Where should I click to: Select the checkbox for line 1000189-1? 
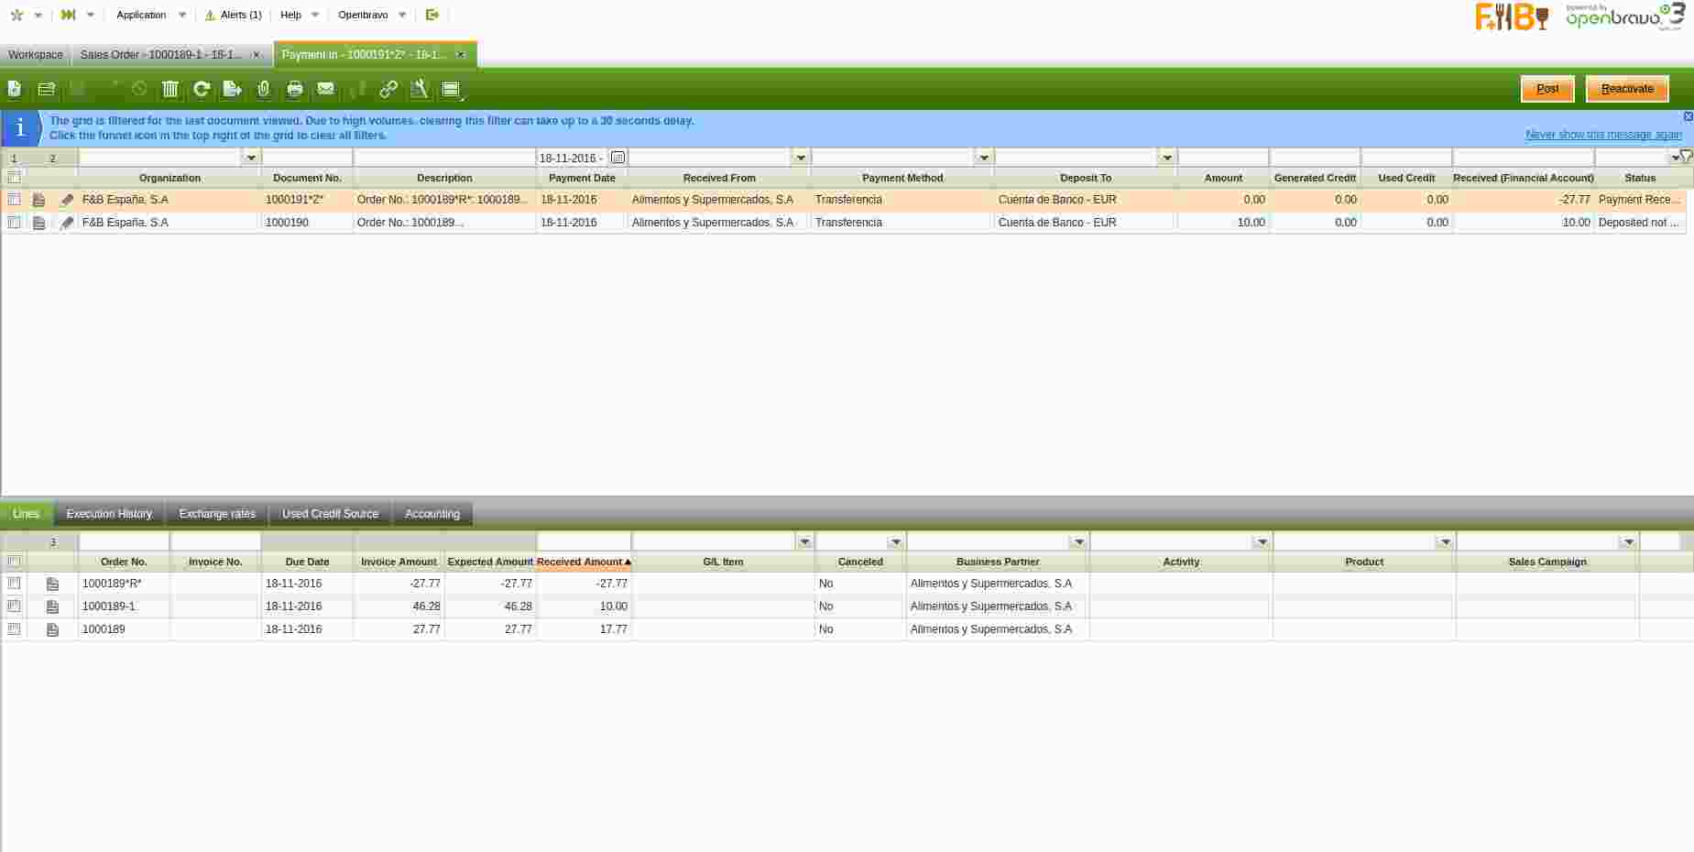tap(14, 606)
